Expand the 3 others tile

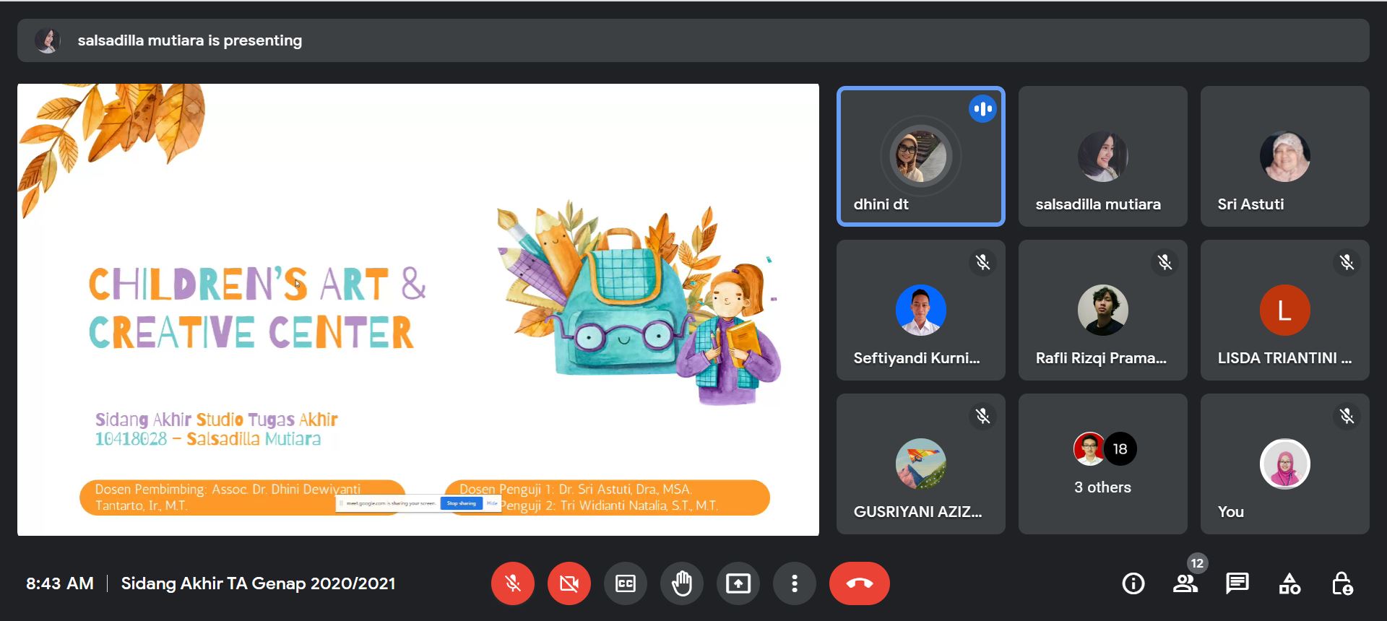[1102, 464]
